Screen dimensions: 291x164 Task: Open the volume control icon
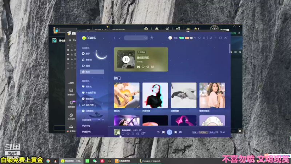pos(180,132)
